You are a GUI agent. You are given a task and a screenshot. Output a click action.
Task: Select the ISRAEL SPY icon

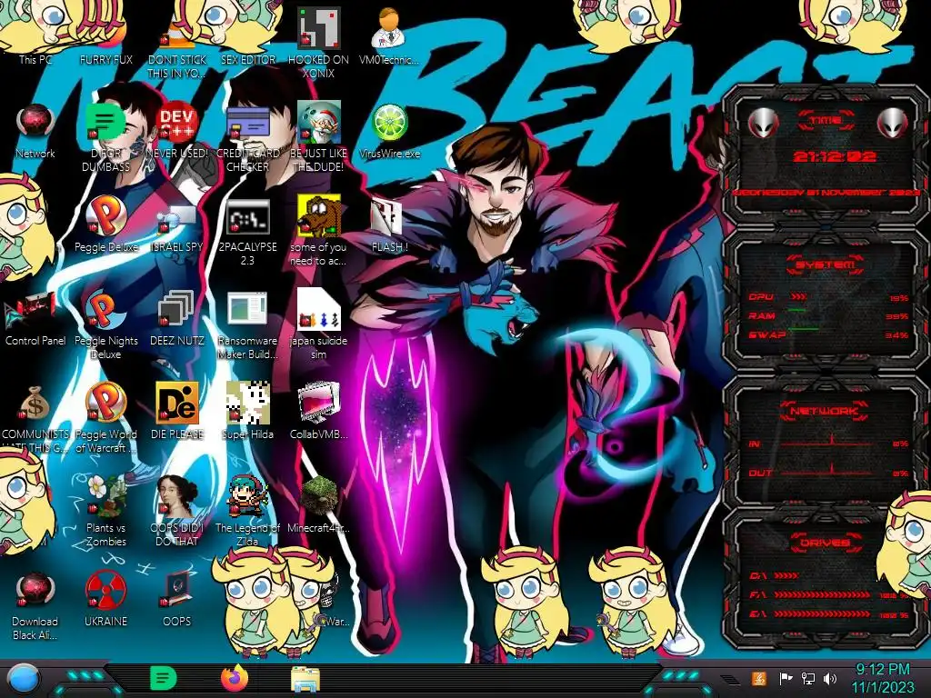177,228
